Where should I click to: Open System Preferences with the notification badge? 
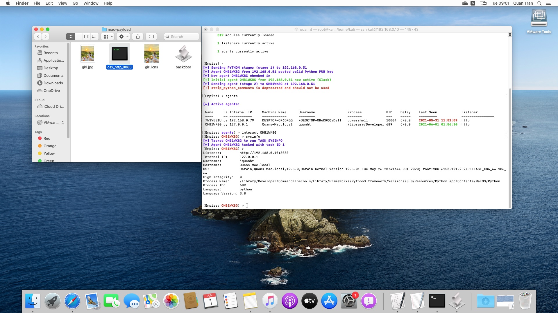tap(349, 301)
